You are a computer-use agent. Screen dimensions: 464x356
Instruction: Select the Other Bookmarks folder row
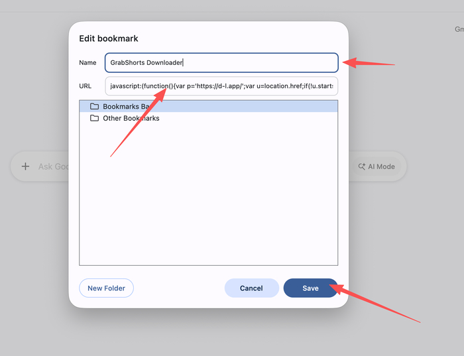[208, 118]
